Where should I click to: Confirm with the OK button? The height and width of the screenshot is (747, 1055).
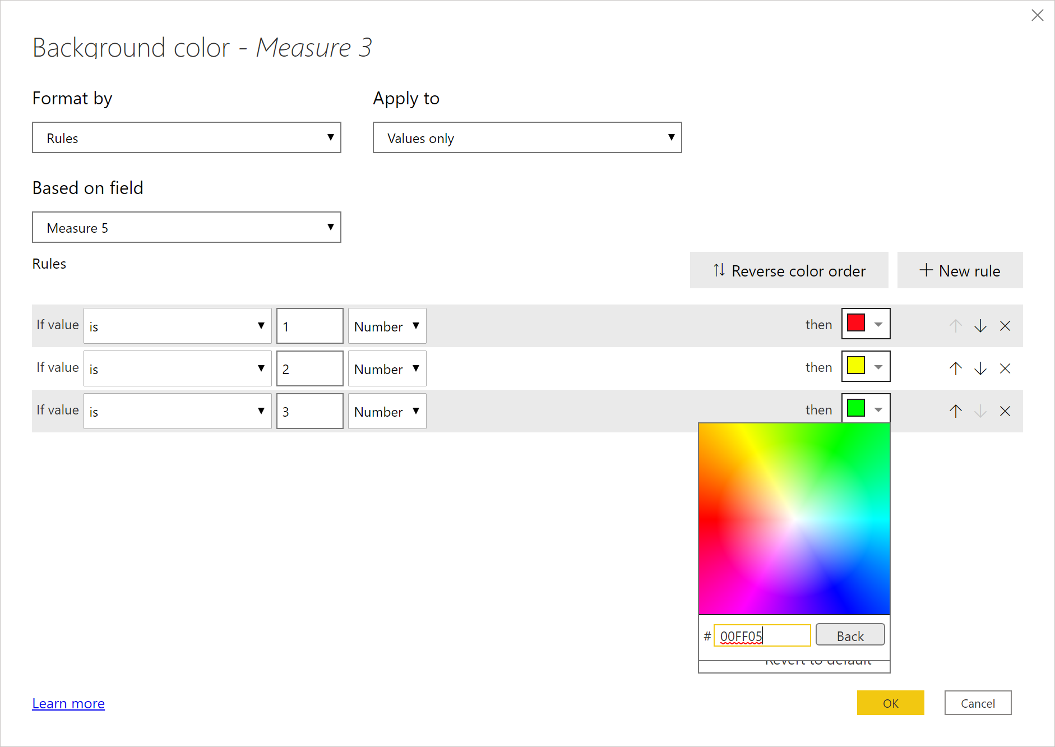pyautogui.click(x=891, y=703)
